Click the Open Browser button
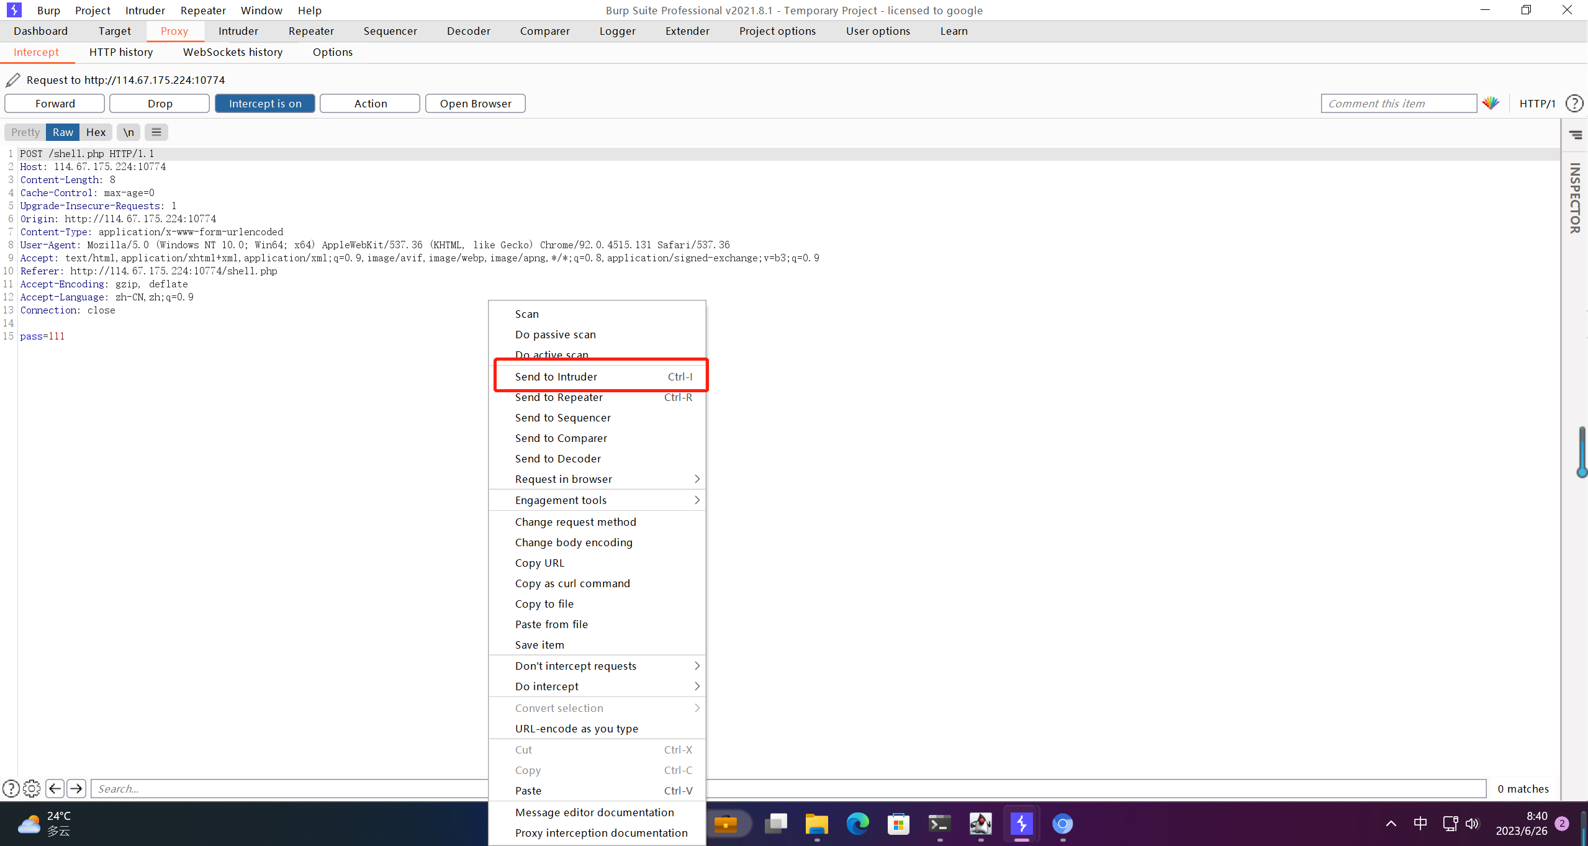Screen dimensions: 1588x846 [x=475, y=103]
